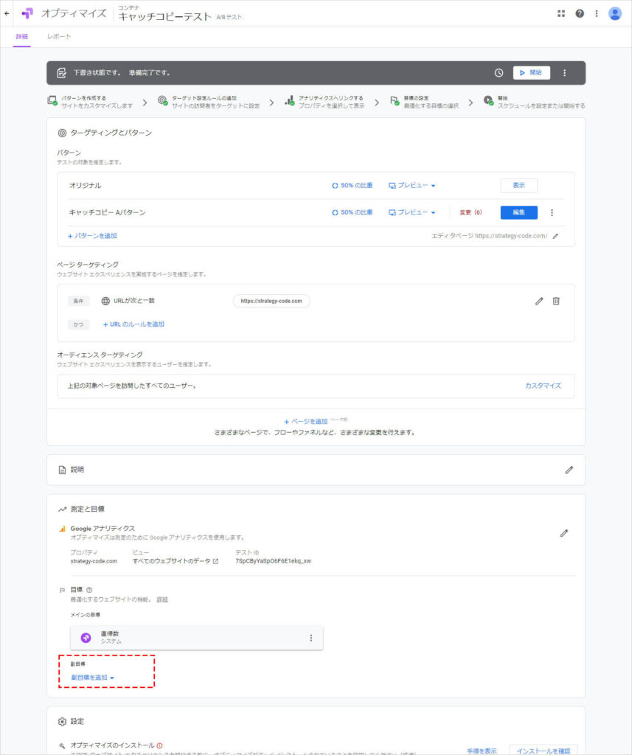Viewport: 632px width, 755px height.
Task: Switch to the レポート tab
Action: pyautogui.click(x=59, y=36)
